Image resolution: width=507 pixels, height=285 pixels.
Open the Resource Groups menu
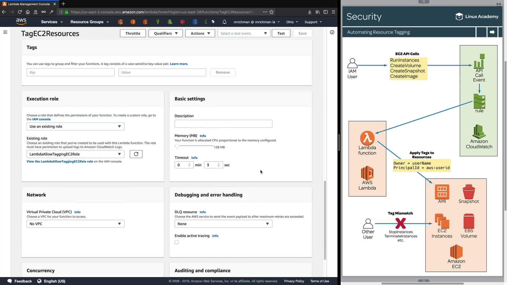(90, 22)
